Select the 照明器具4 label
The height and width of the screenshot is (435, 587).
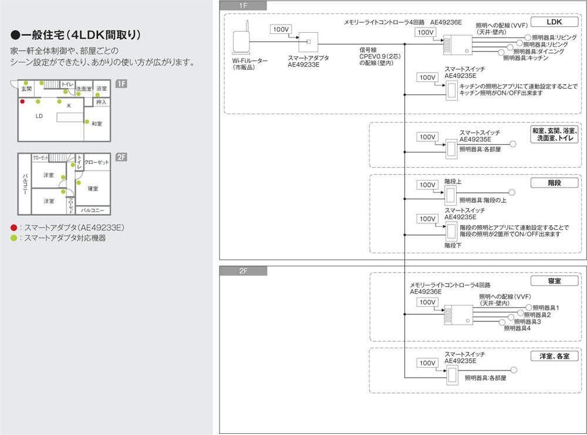point(517,328)
